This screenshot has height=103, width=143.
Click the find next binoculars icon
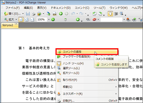click(134, 19)
